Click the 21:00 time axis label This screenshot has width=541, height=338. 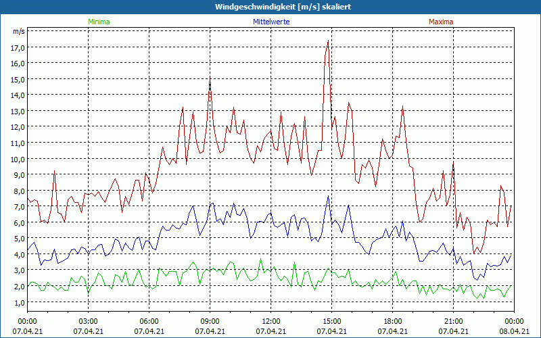[x=453, y=322]
